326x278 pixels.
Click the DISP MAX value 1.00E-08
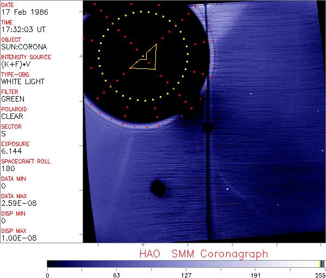pyautogui.click(x=16, y=238)
